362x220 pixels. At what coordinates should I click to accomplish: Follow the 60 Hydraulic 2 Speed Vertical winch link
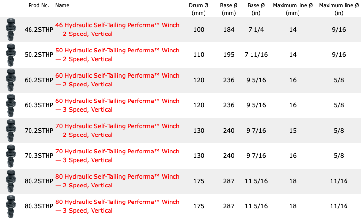[117, 80]
